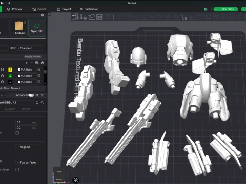Viewport: 246px width, 184px height.
Task: Click green icon left of Slice plate
Action: [206, 9]
